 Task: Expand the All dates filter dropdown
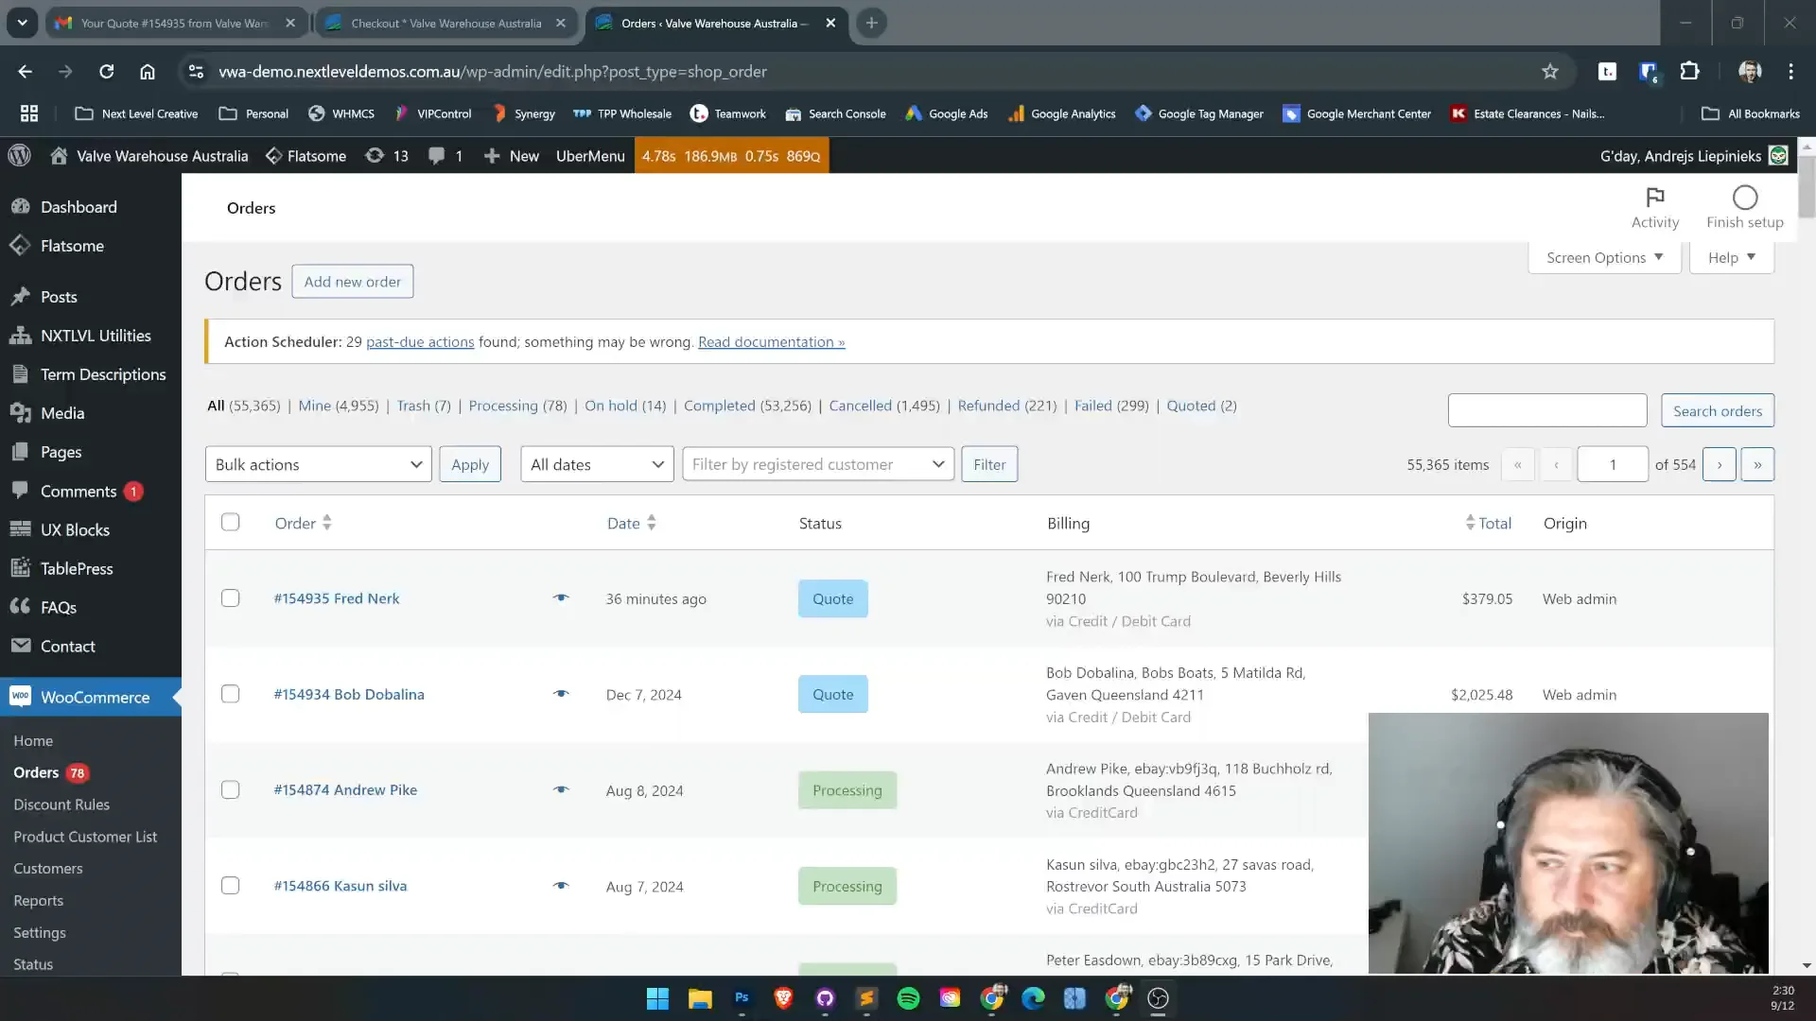coord(596,464)
